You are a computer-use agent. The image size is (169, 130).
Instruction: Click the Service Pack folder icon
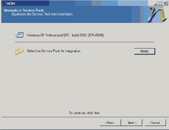[x=19, y=51]
